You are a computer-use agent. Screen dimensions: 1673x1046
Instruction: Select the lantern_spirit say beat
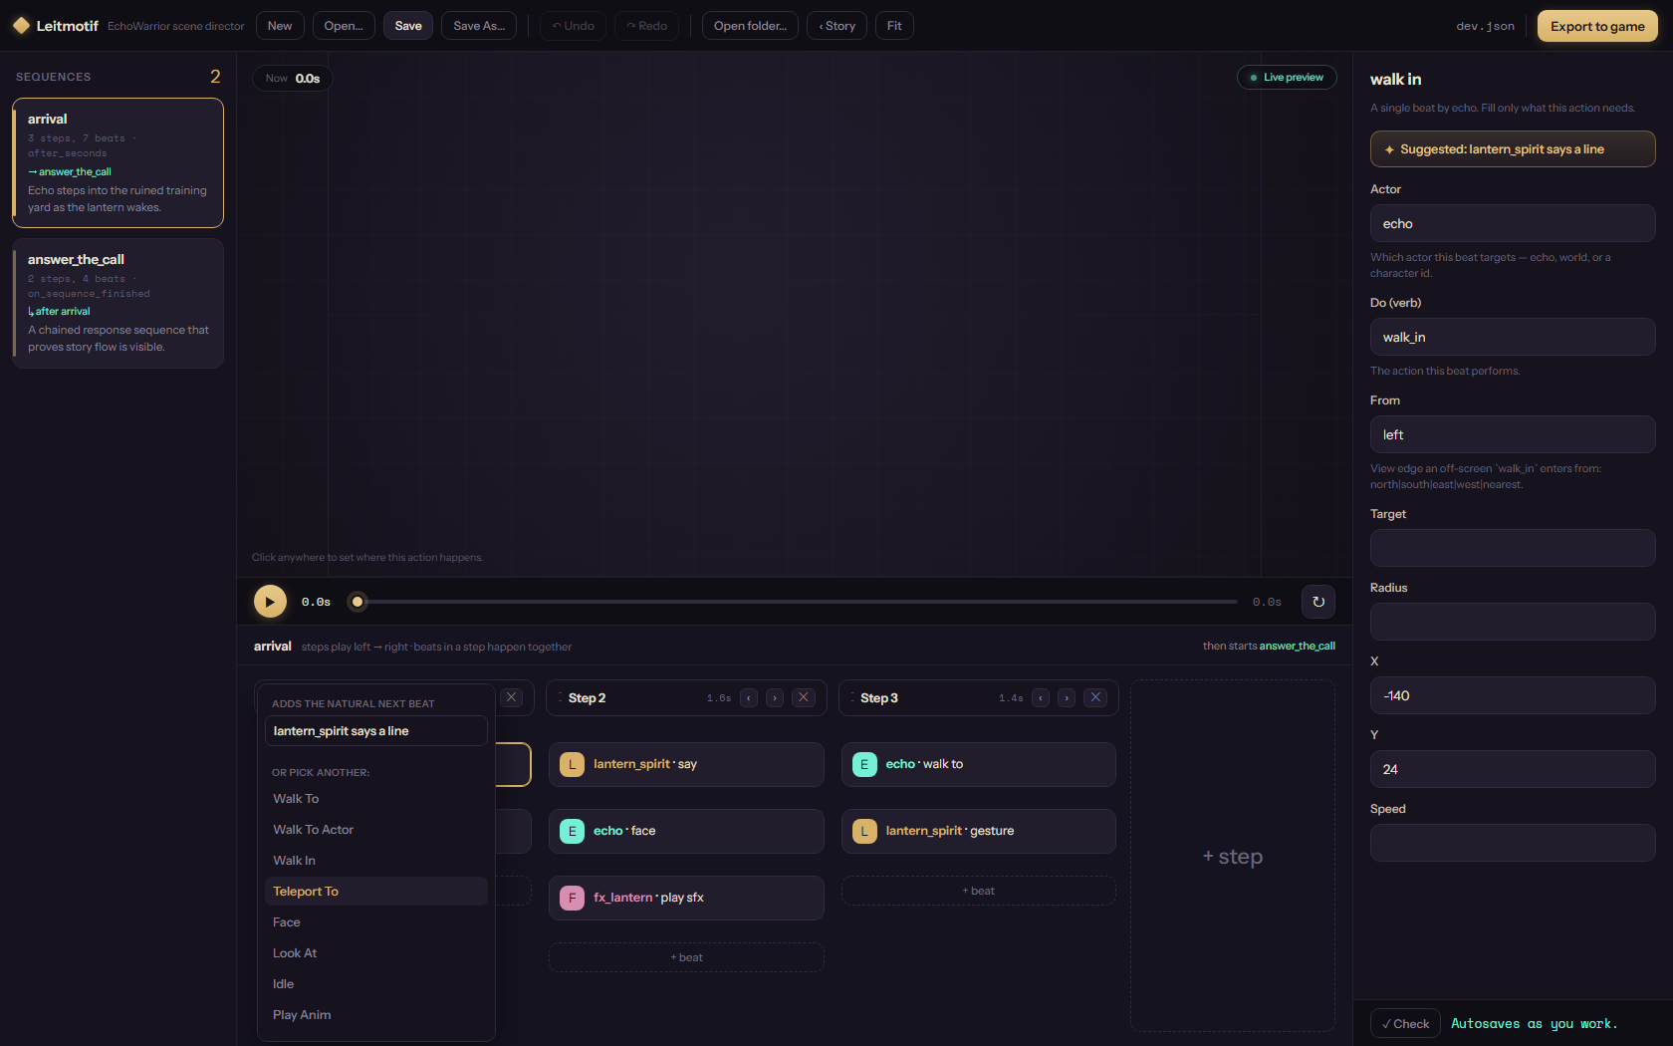pos(686,764)
